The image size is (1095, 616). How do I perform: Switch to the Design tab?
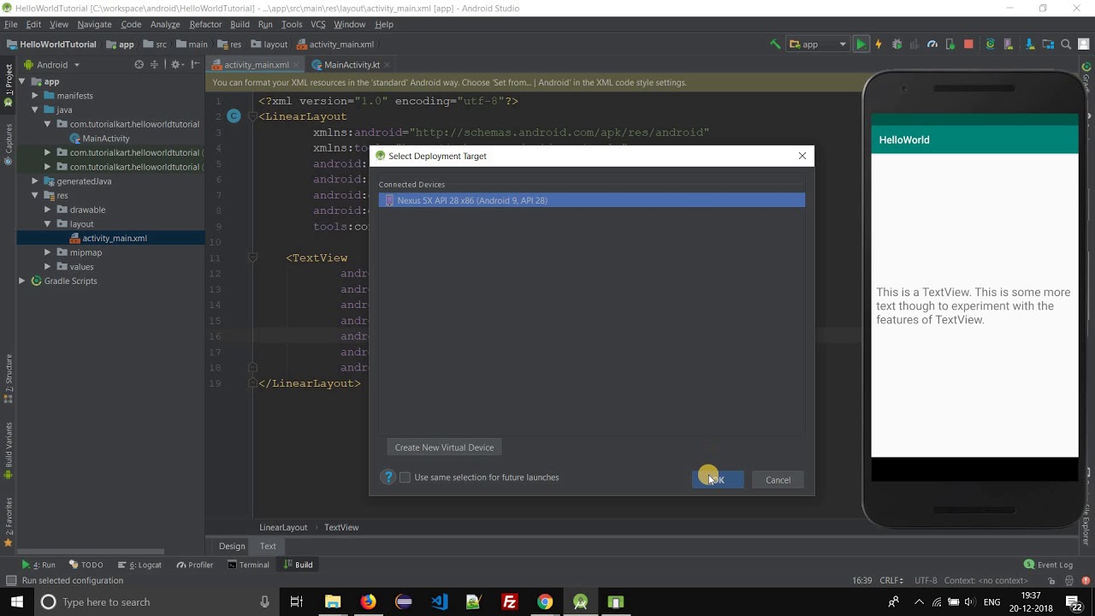pyautogui.click(x=232, y=546)
